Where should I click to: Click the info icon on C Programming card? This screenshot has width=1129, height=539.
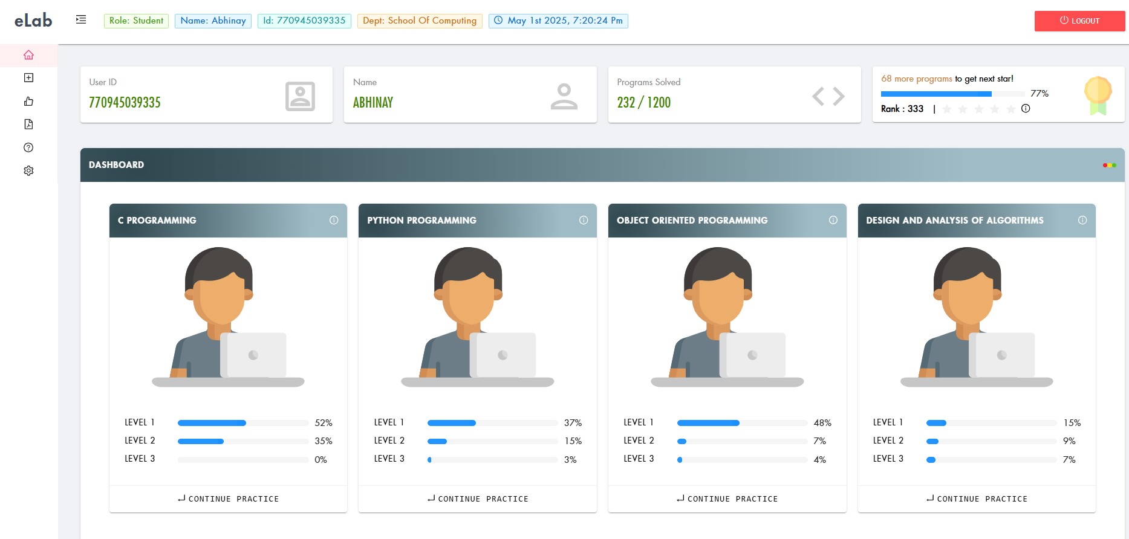point(334,221)
